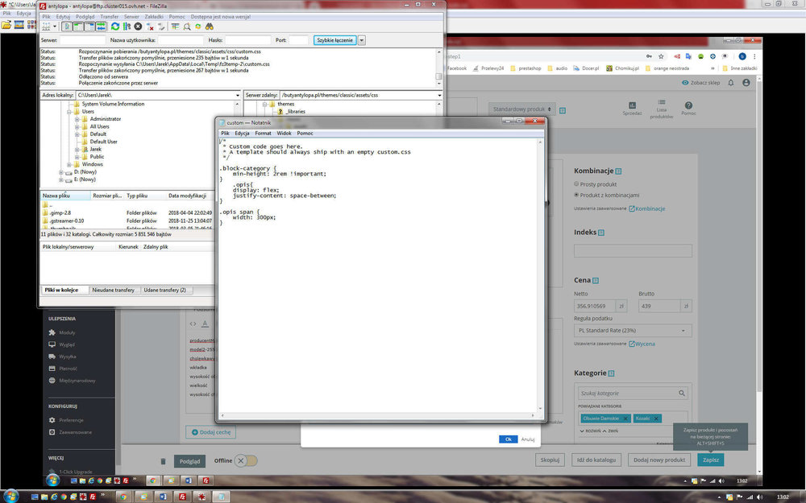Click FileZilla refresh file list icon
This screenshot has height=503, width=806.
(115, 27)
